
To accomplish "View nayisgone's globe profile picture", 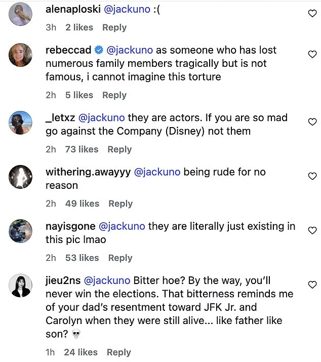I will pos(21,231).
